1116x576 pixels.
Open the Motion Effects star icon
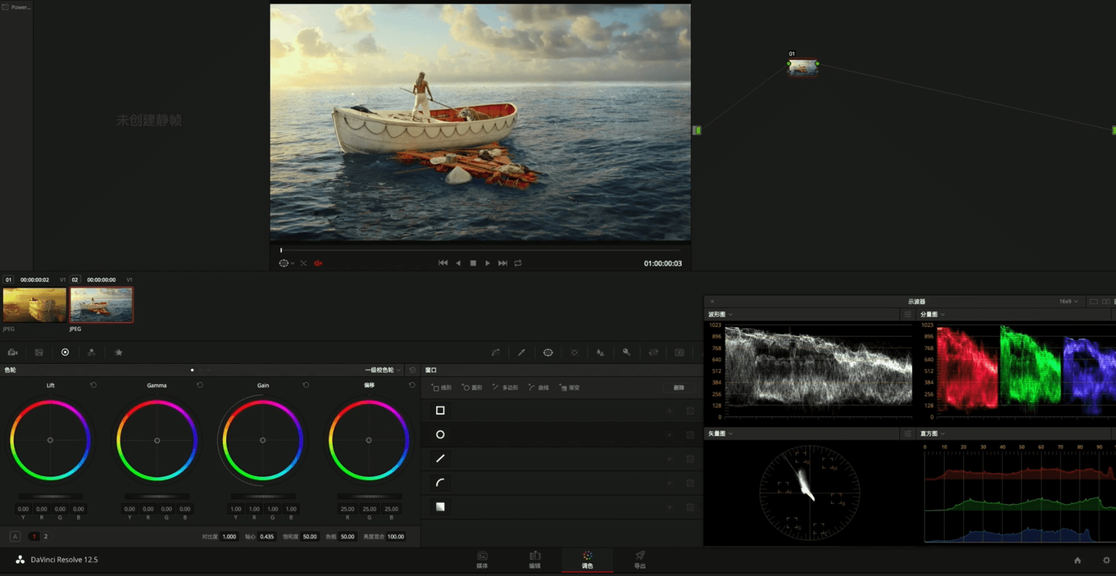coord(119,352)
